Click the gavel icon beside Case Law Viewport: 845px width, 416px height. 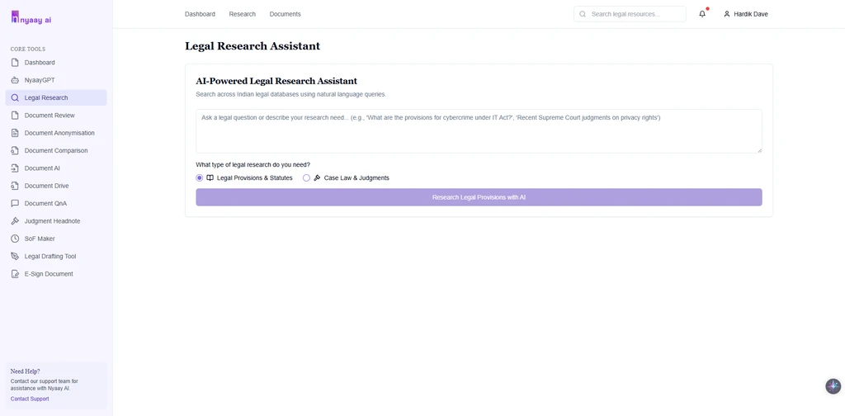click(317, 177)
